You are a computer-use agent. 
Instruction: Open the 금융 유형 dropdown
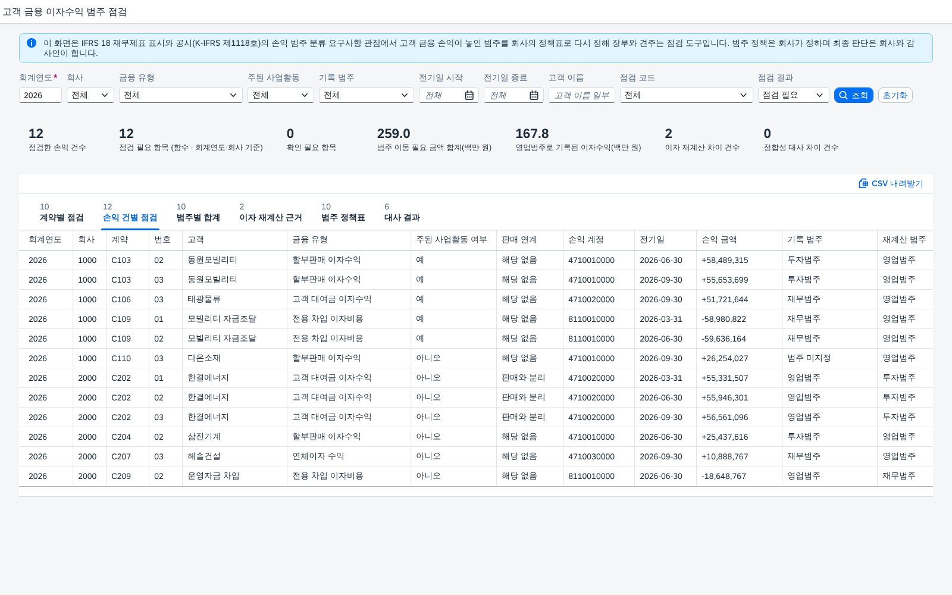pyautogui.click(x=180, y=95)
